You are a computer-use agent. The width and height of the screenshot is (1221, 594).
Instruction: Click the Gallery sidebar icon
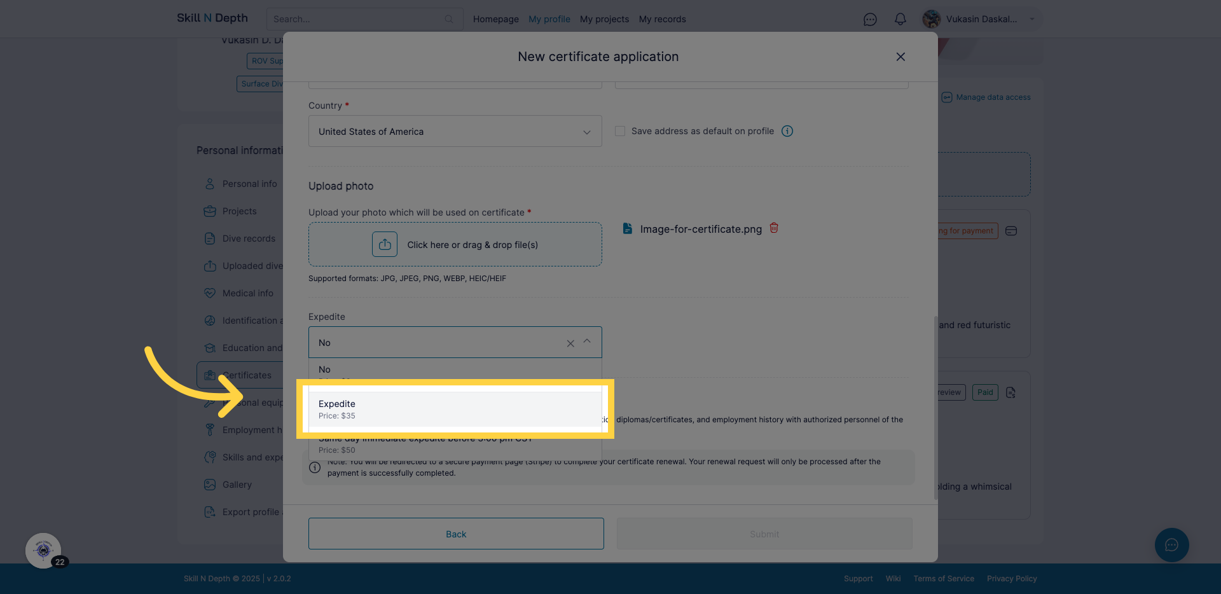pos(210,485)
